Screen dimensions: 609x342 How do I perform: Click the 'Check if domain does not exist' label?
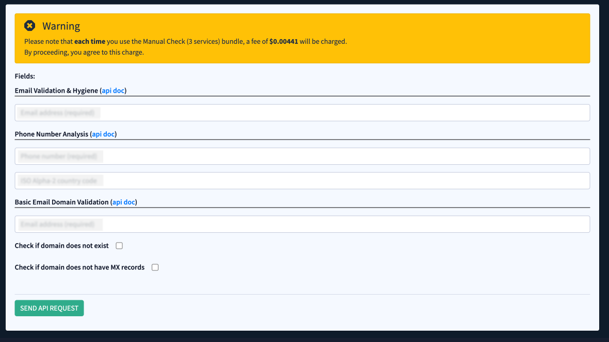[61, 246]
